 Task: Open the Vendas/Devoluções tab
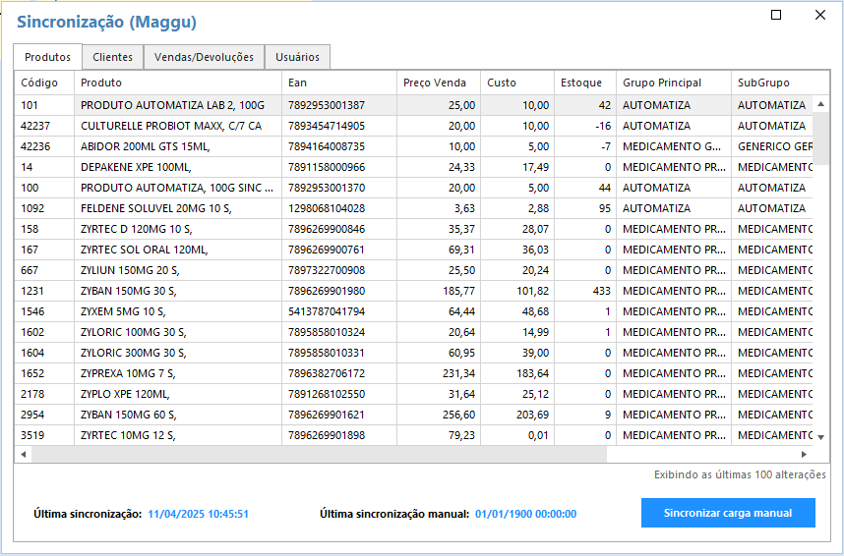pyautogui.click(x=204, y=57)
